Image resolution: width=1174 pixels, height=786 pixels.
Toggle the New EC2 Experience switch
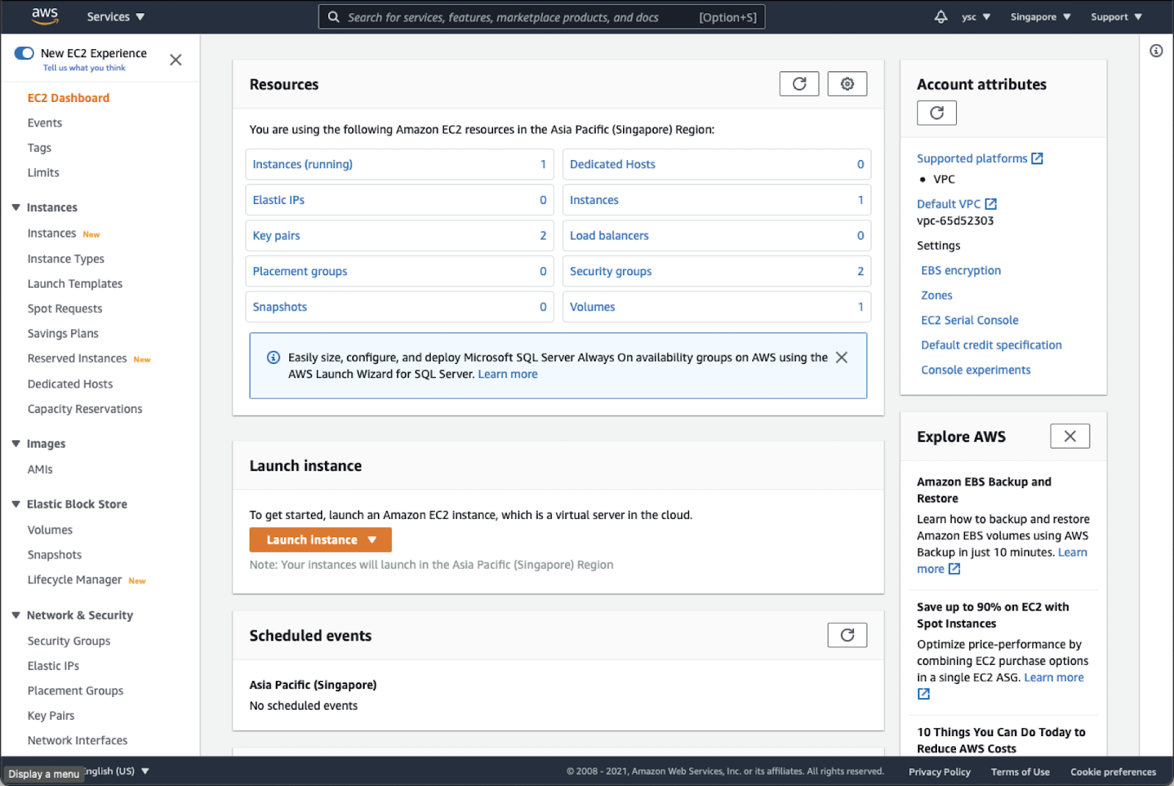24,53
